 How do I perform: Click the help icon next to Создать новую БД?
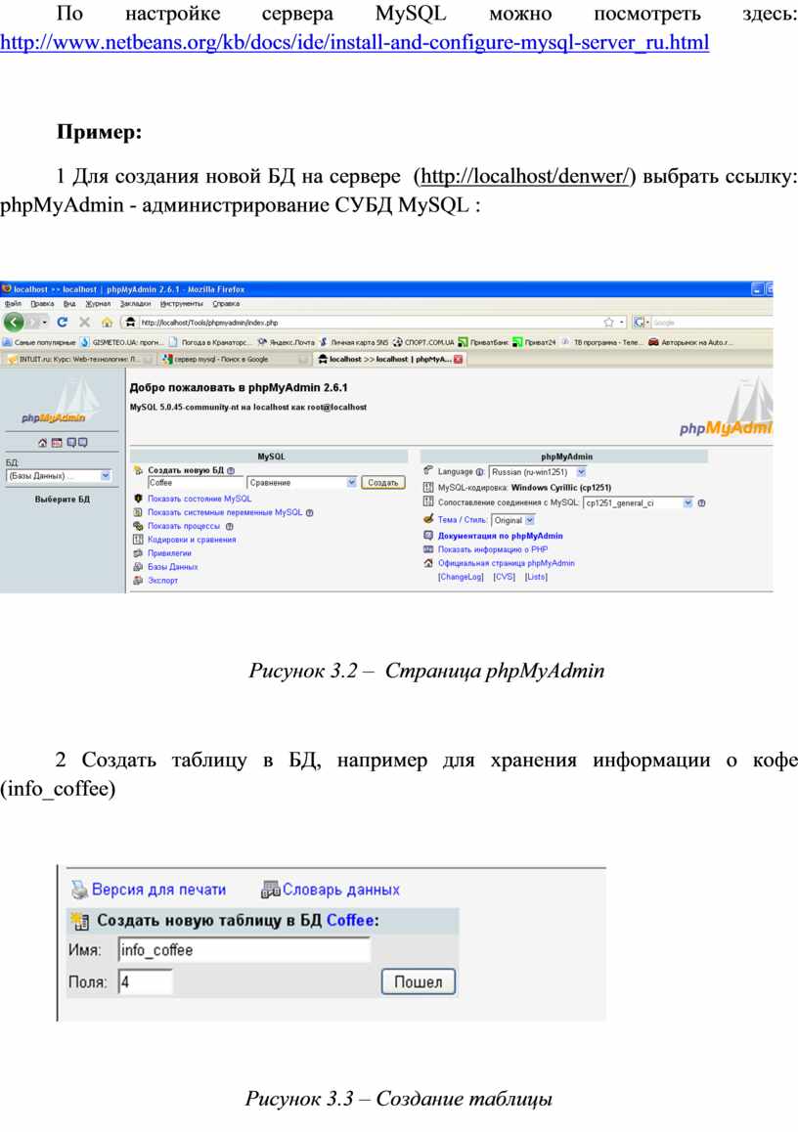point(231,470)
